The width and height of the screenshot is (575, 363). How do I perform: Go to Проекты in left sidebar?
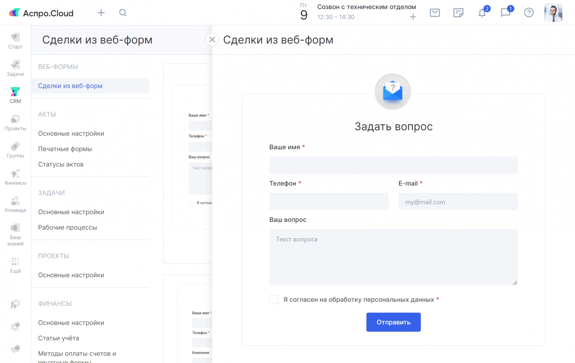pos(15,122)
